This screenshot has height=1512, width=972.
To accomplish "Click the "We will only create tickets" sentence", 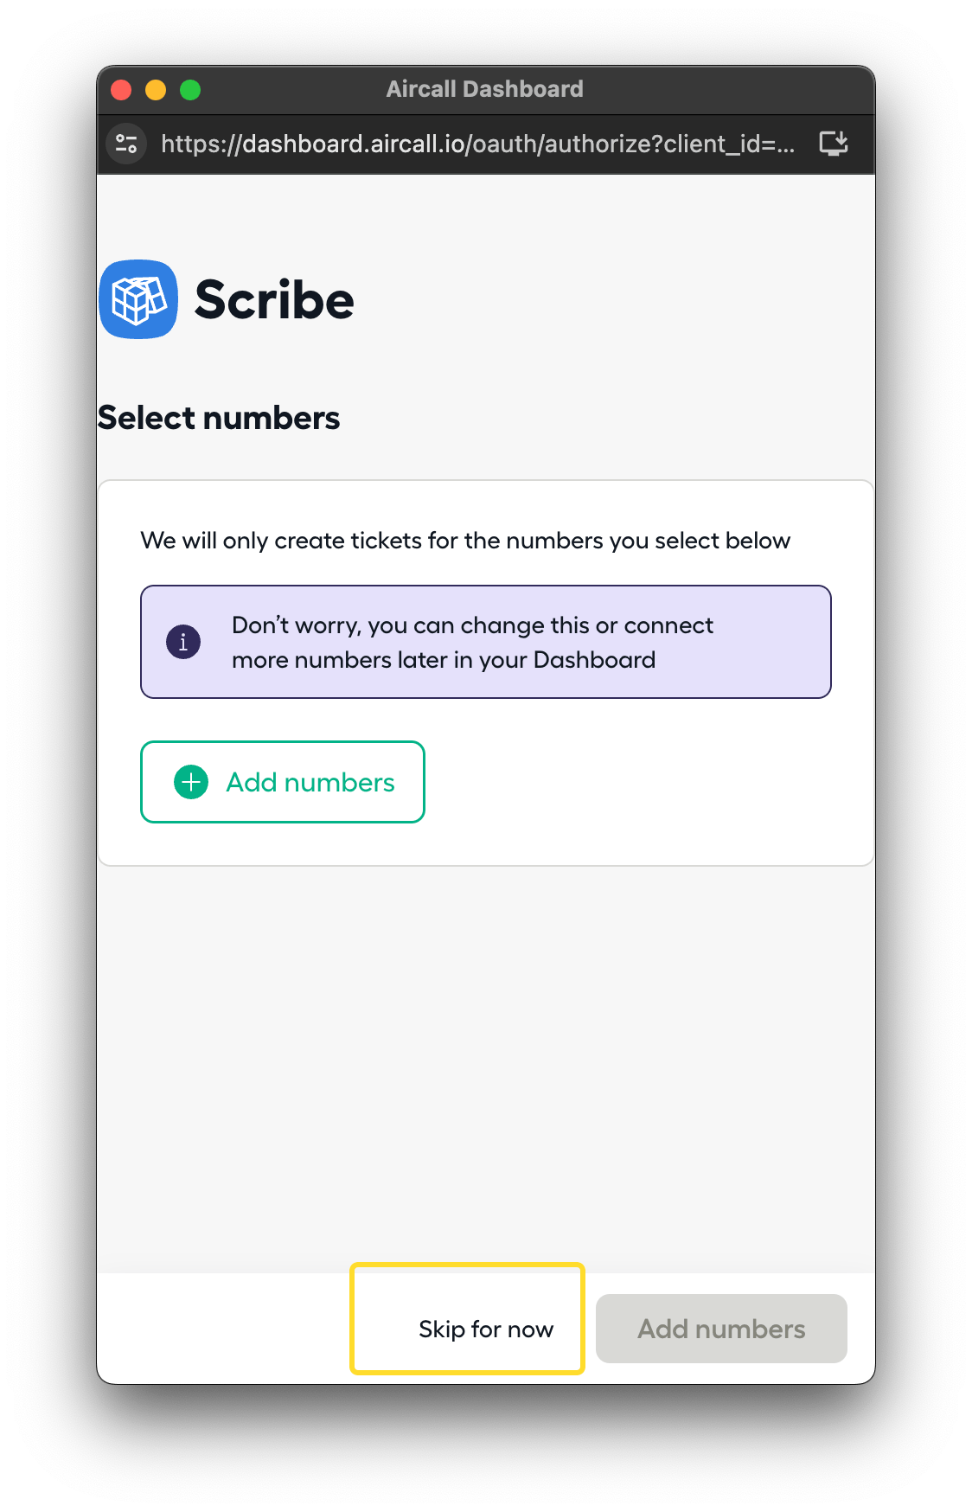I will tap(465, 541).
